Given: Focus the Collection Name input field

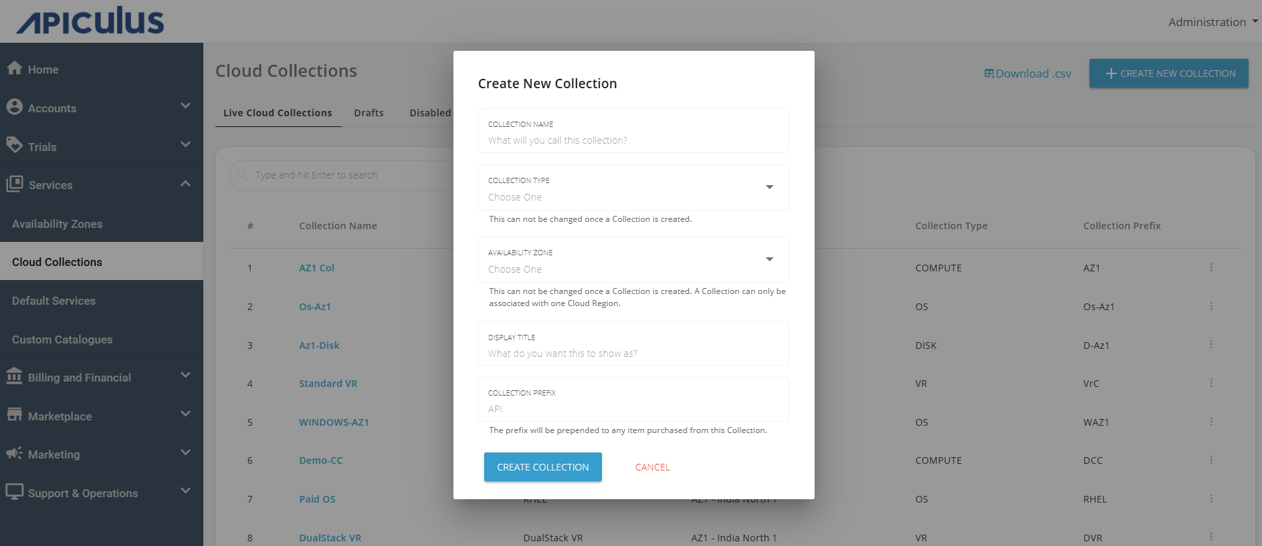Looking at the screenshot, I should click(x=633, y=140).
